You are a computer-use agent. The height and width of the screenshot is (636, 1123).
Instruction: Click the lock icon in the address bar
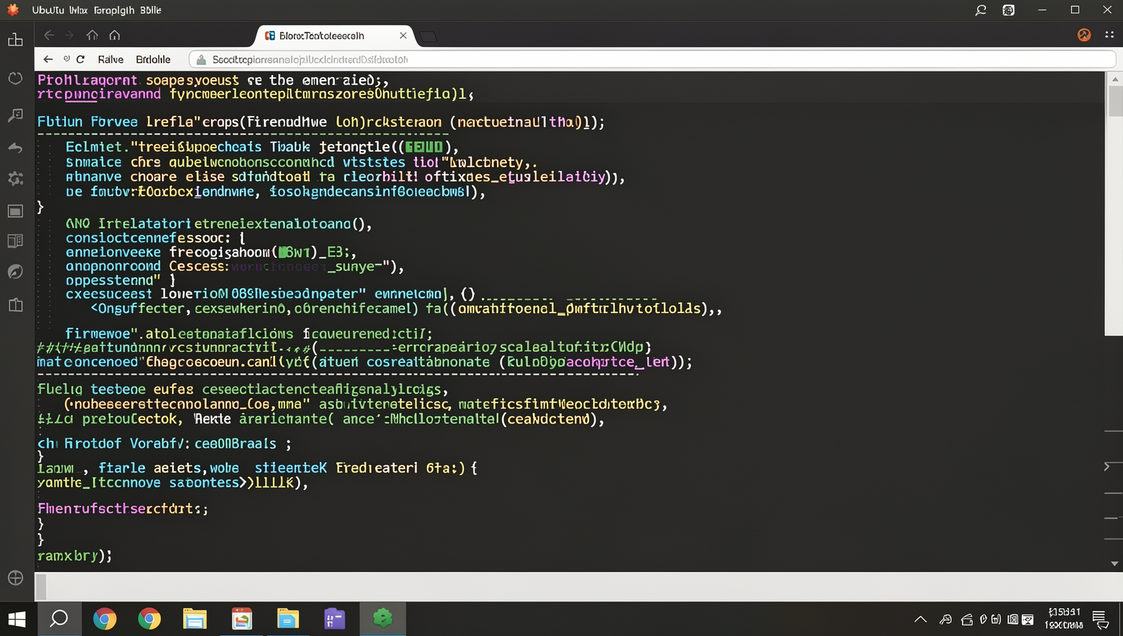coord(201,60)
